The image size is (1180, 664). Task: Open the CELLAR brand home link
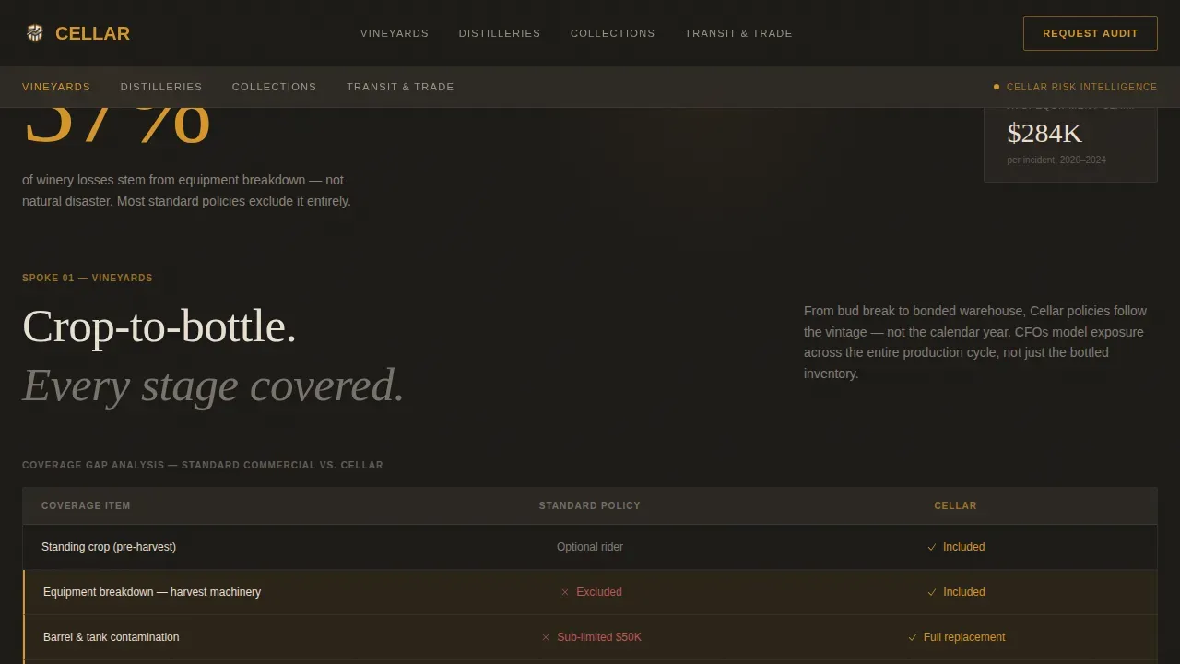coord(78,33)
